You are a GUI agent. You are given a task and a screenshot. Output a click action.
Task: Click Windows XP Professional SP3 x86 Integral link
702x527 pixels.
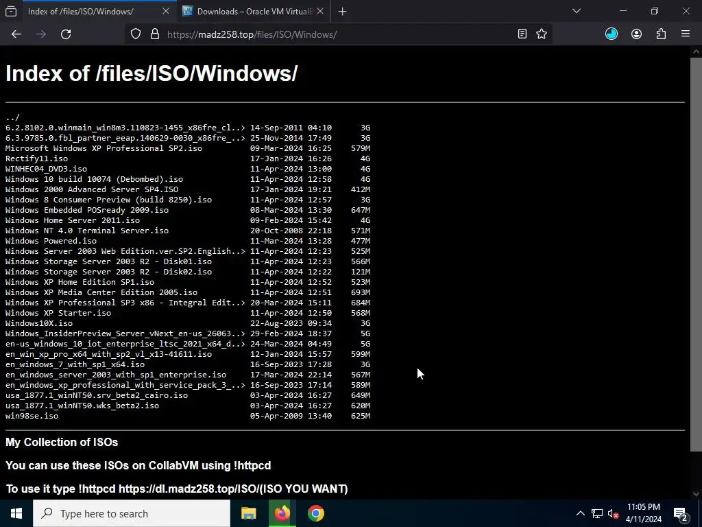[125, 303]
